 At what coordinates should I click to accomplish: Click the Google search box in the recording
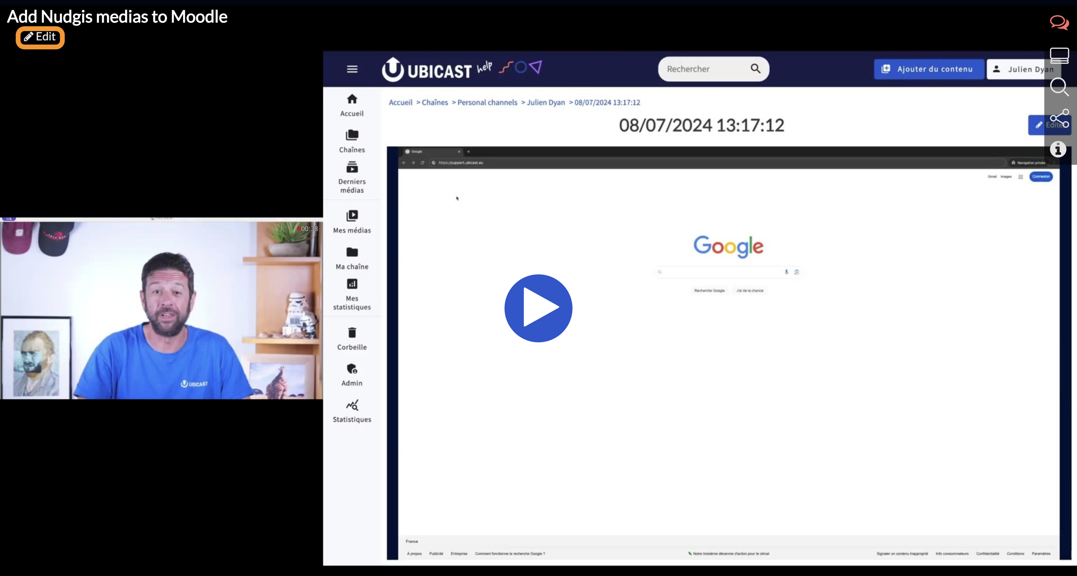[728, 272]
